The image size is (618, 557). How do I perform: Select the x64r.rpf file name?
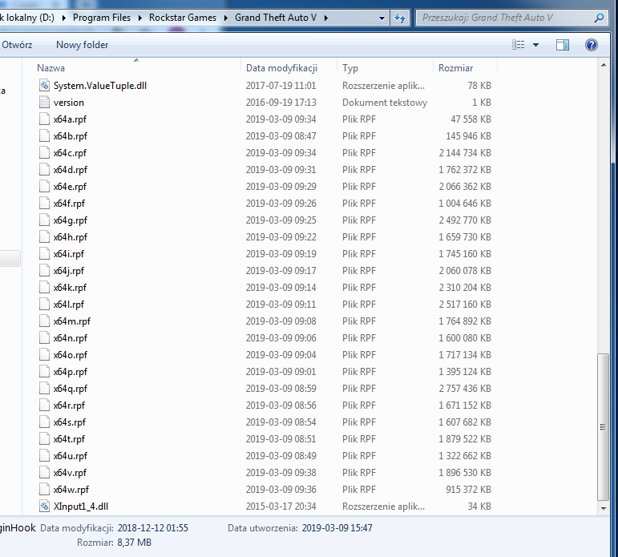pyautogui.click(x=69, y=406)
